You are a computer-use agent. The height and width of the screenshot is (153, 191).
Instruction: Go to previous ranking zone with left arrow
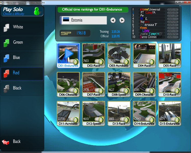point(113,20)
